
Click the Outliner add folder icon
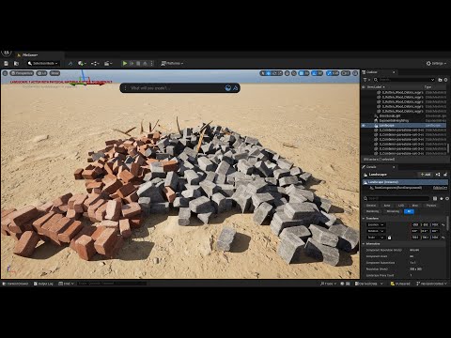coord(440,80)
